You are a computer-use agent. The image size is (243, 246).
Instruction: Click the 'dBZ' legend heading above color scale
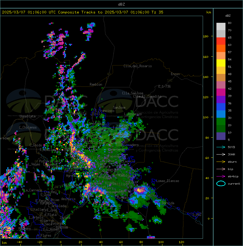[x=228, y=16]
